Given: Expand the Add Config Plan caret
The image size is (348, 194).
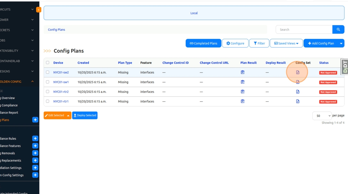Looking at the screenshot, I should (341, 43).
